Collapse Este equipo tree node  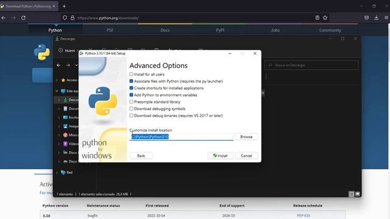coord(57,91)
